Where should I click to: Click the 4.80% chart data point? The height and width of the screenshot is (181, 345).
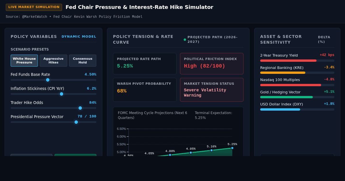[170, 155]
